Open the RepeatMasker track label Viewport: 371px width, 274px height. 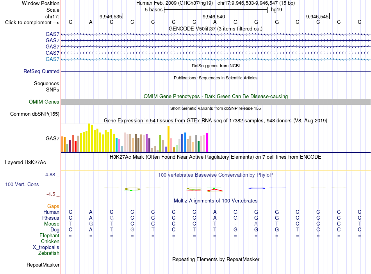(43, 265)
